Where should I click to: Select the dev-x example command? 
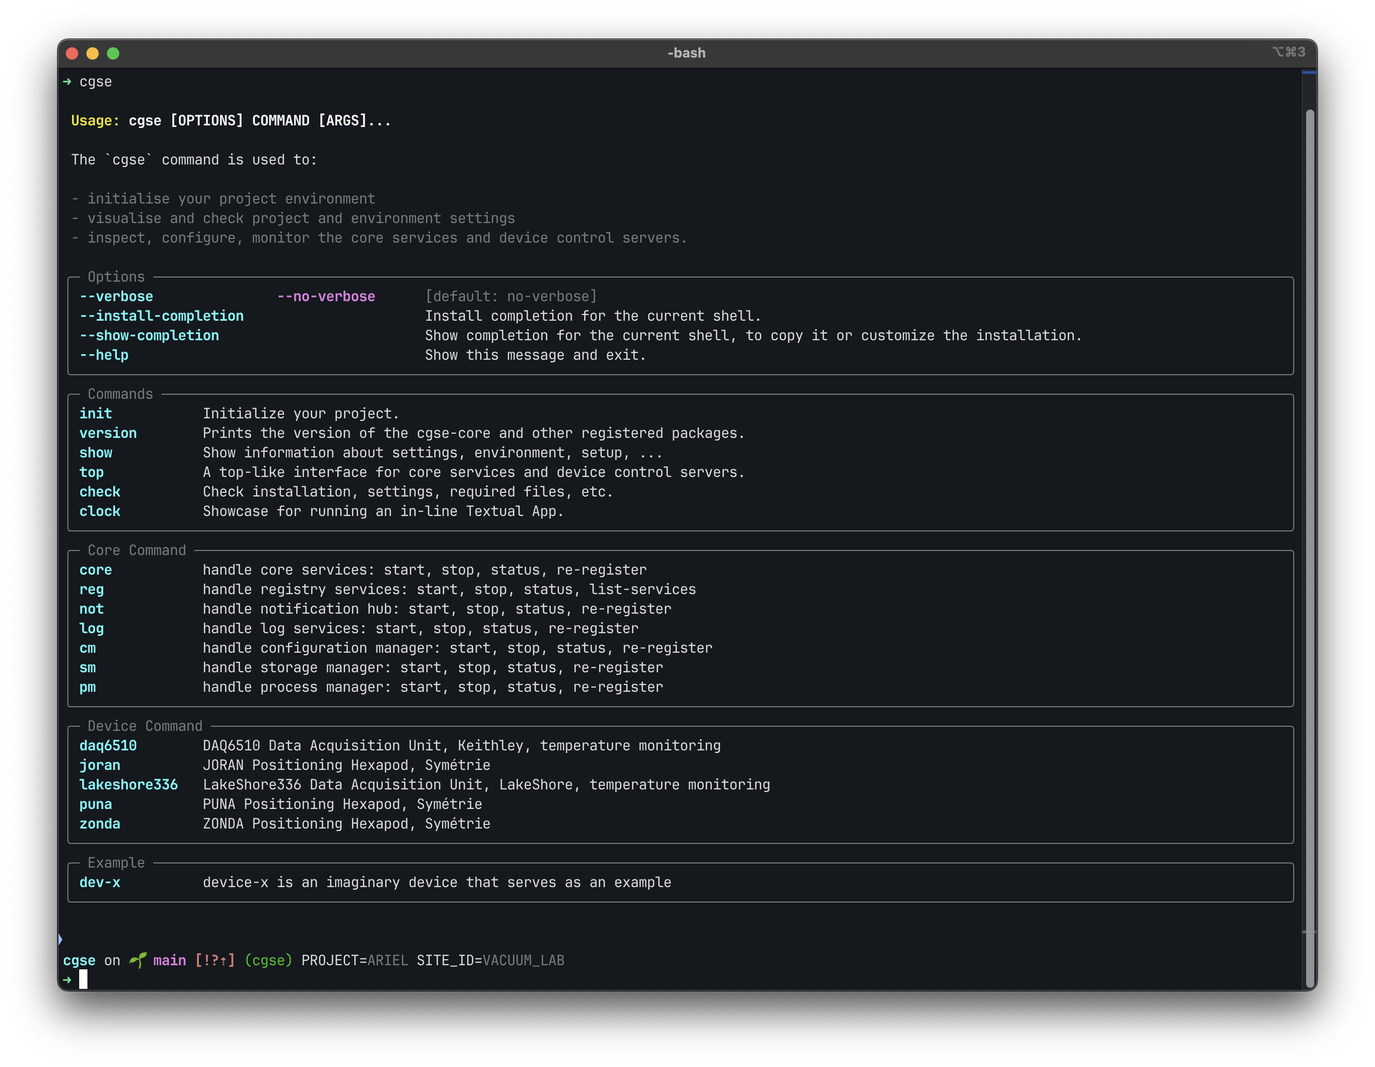tap(99, 882)
